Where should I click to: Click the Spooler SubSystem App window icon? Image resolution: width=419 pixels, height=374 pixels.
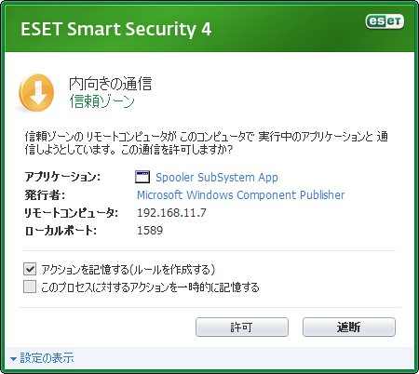[x=142, y=177]
